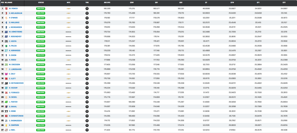Click the tire icon in K. Simpson's row
This screenshot has height=133, width=297.
coord(87,125)
